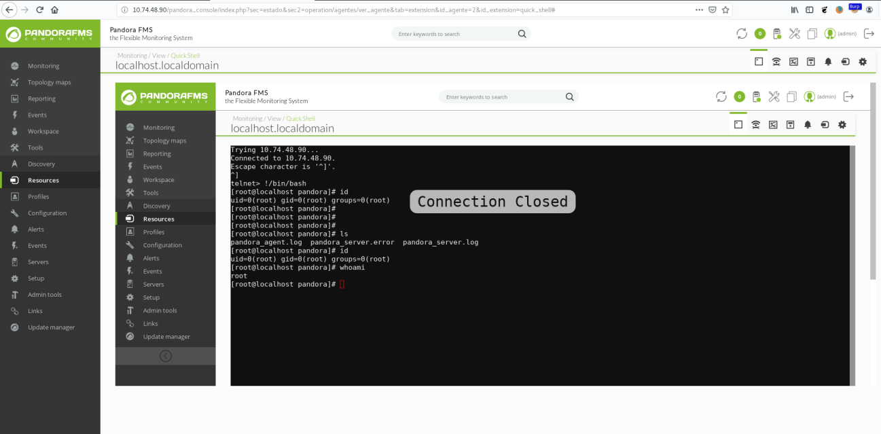The image size is (881, 434).
Task: Open the outer admin user avatar
Action: [x=830, y=33]
